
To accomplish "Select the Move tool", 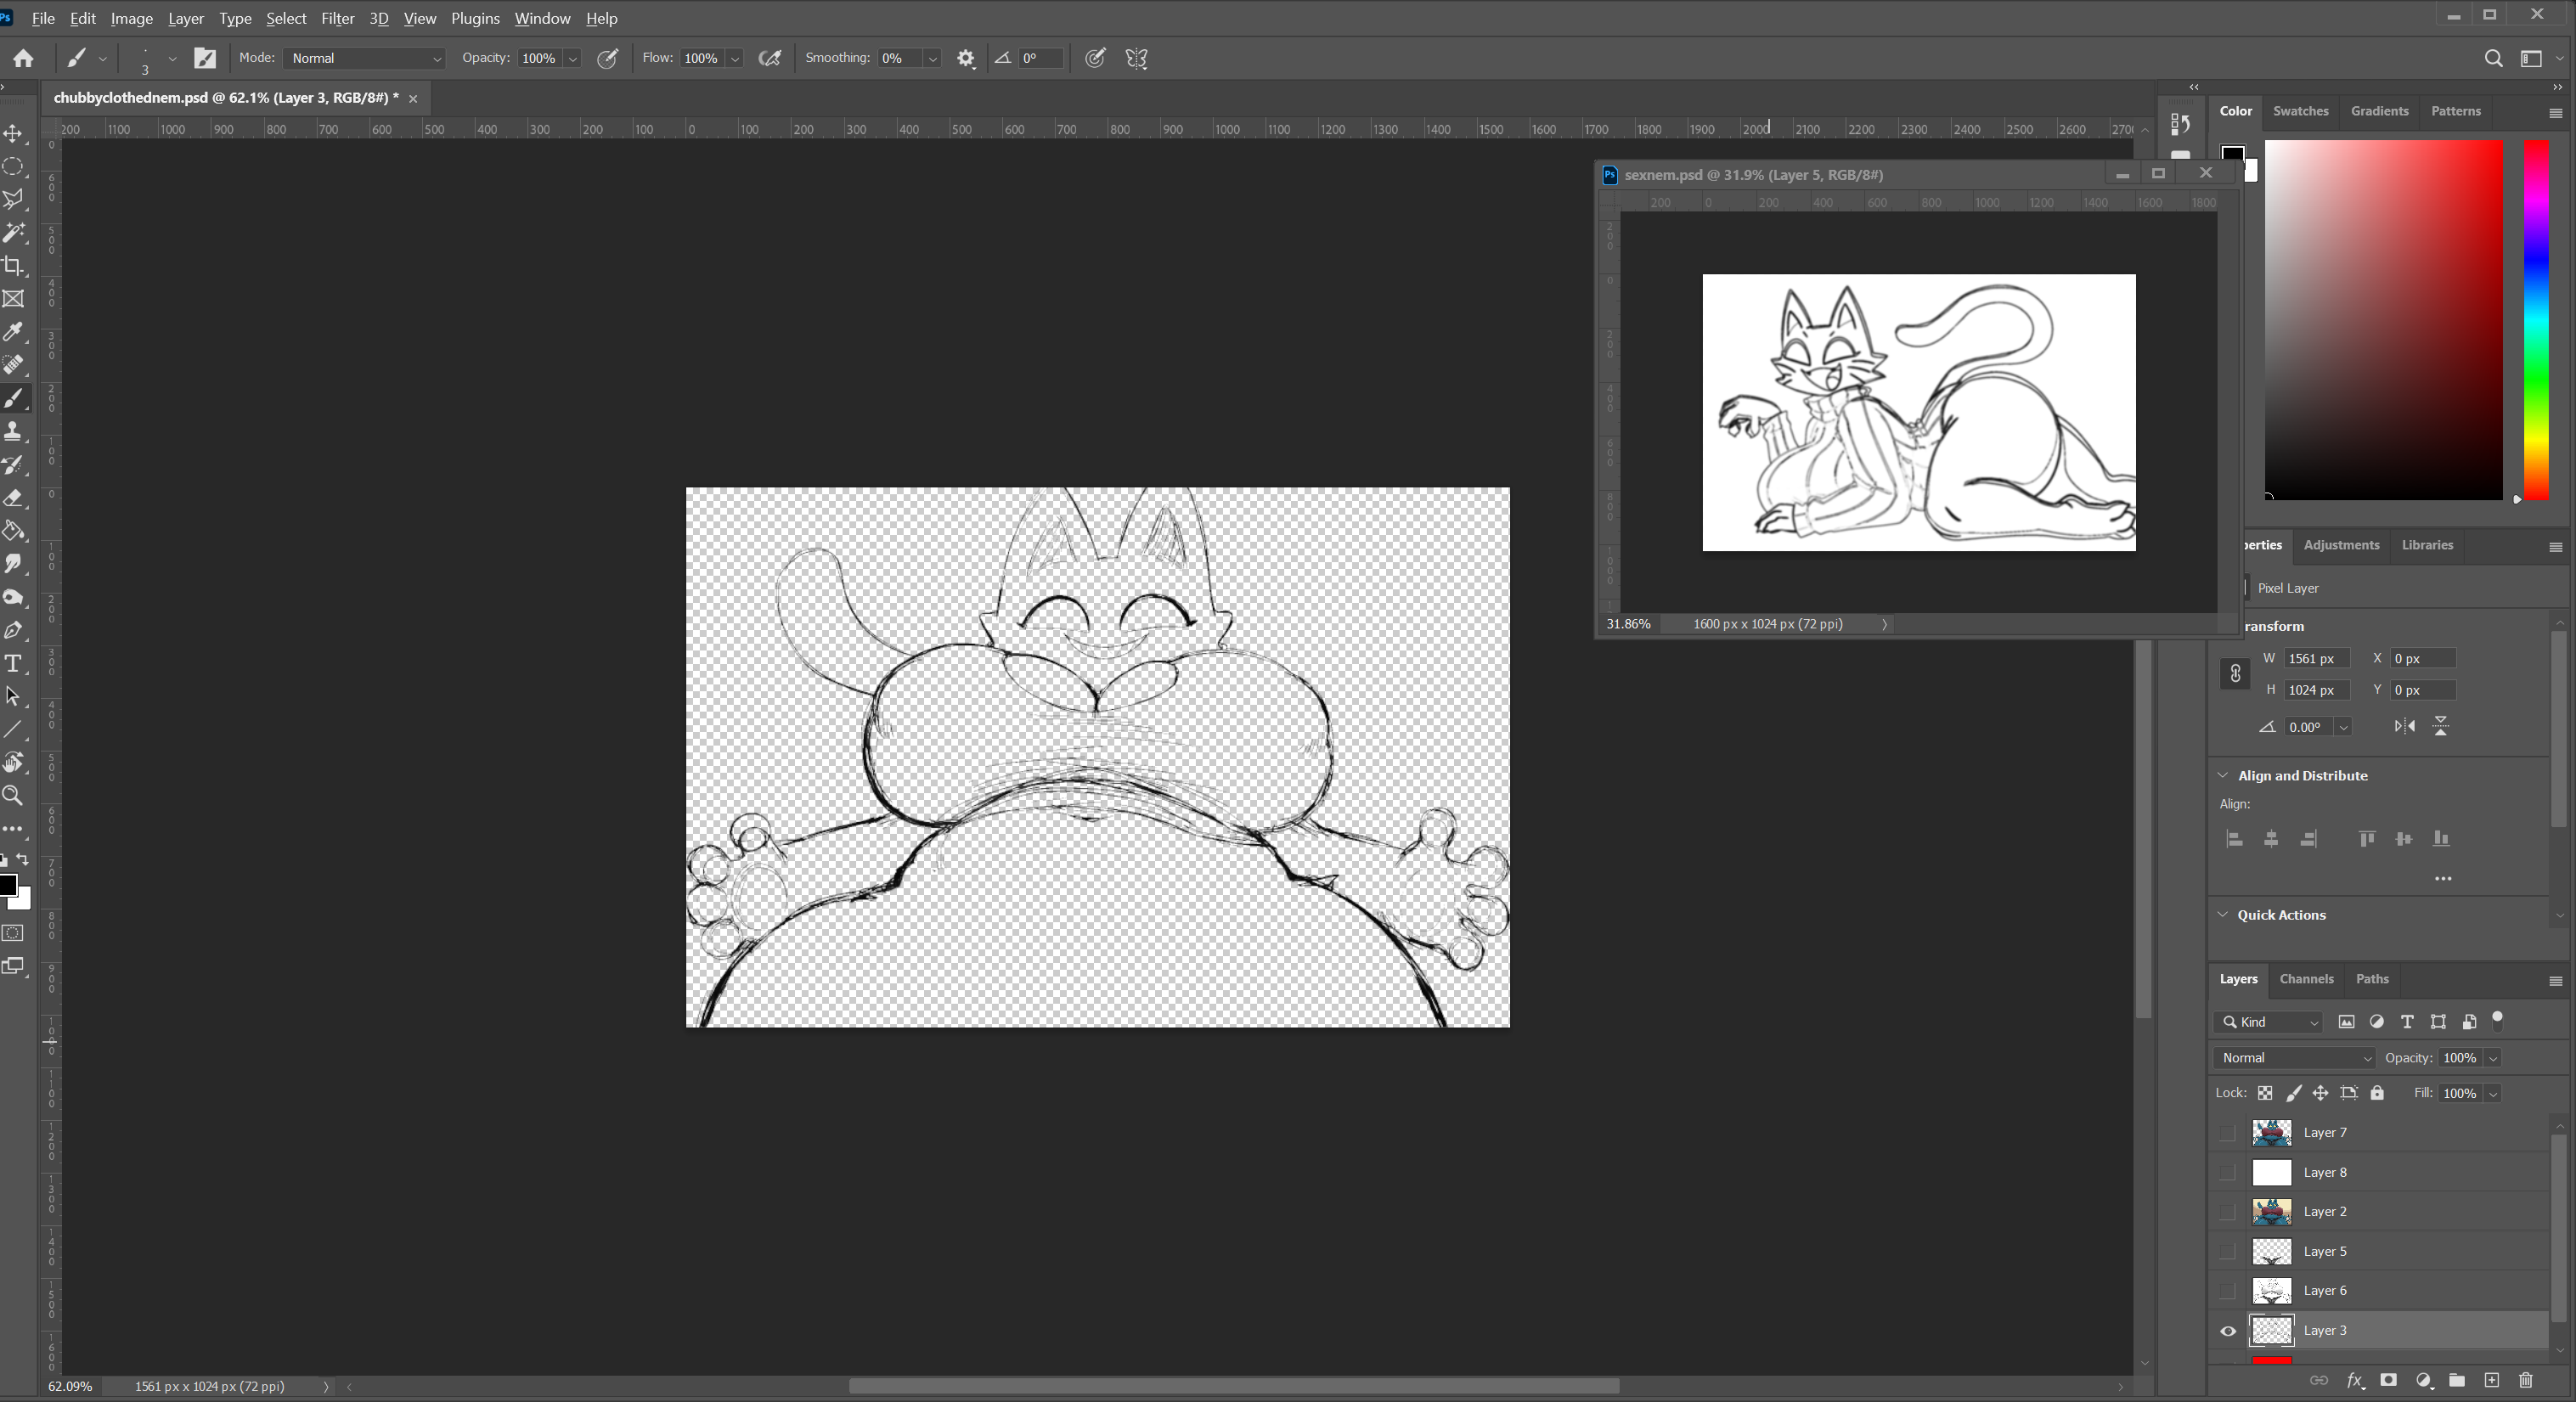I will pos(14,134).
